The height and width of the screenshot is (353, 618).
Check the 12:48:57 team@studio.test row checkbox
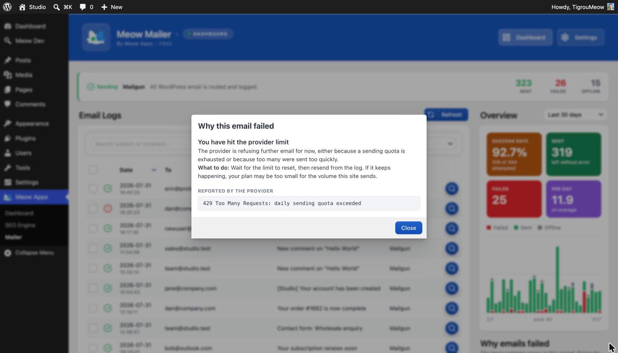[x=93, y=328]
